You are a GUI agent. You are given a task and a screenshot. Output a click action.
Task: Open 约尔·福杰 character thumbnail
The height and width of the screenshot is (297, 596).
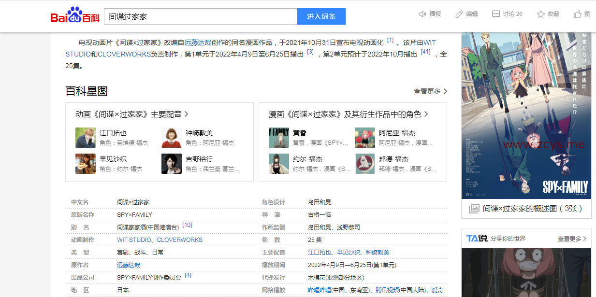coord(279,164)
